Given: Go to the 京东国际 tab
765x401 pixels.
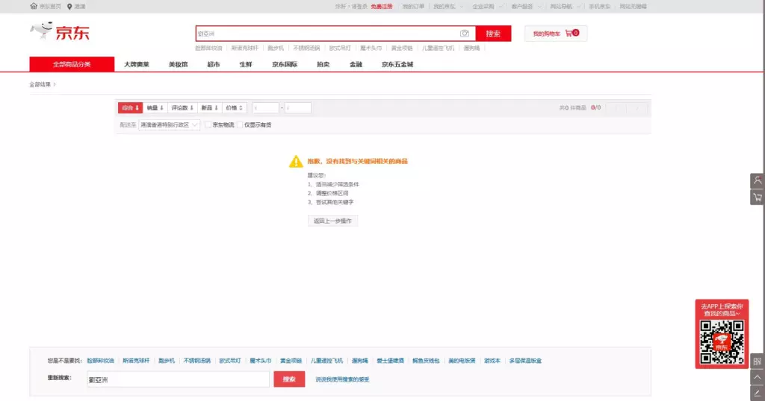Looking at the screenshot, I should point(285,64).
